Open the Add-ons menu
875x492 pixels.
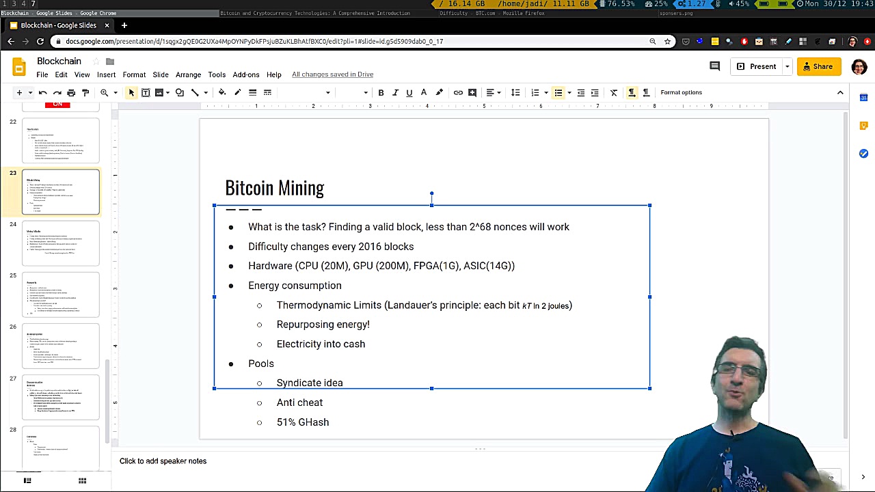click(246, 74)
